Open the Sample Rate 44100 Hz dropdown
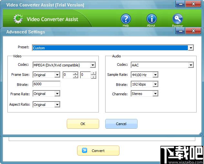The image size is (204, 164). [x=155, y=75]
